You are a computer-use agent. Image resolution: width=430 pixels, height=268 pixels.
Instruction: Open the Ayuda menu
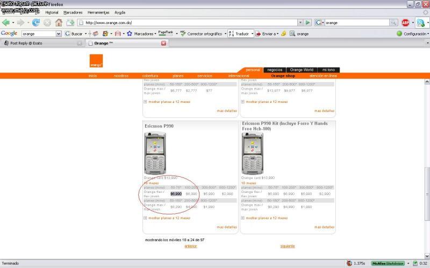tap(120, 12)
